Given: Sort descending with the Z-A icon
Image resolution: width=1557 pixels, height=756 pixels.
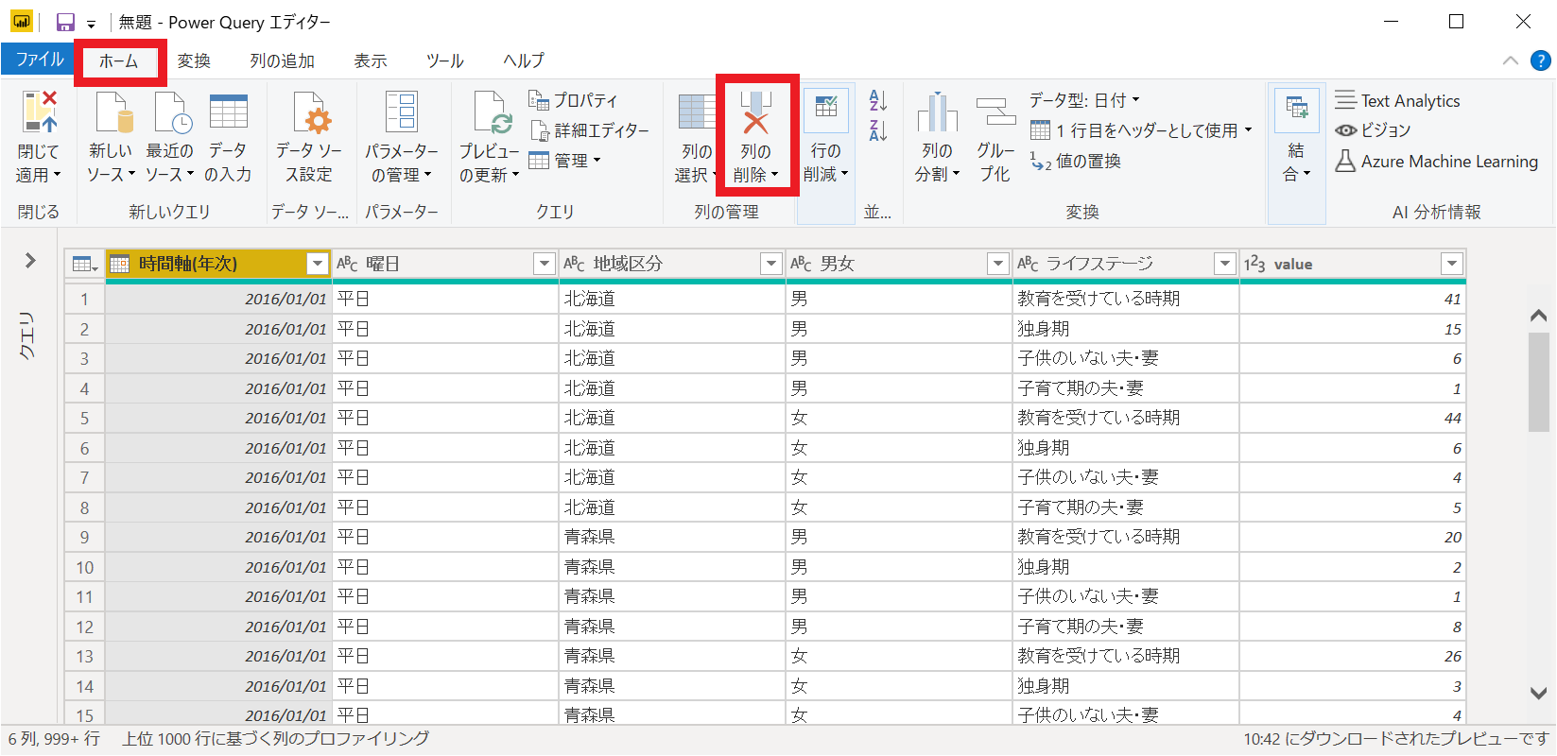Looking at the screenshot, I should coord(878,130).
